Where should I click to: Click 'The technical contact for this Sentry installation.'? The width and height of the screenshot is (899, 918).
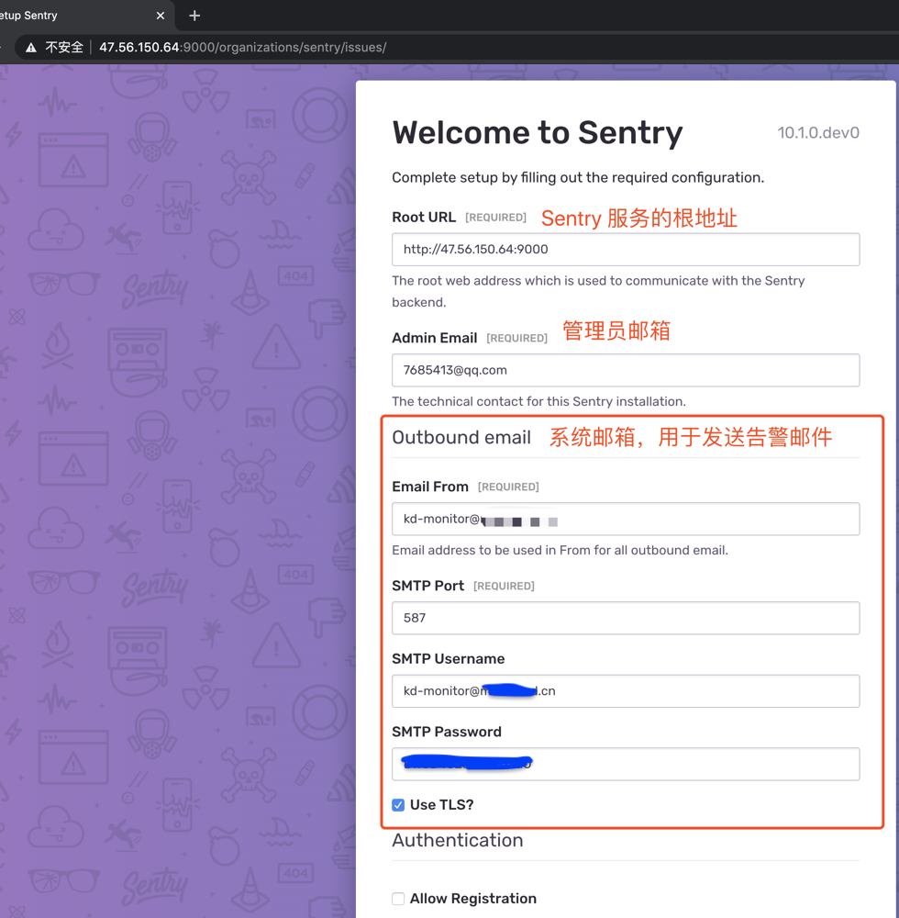point(538,402)
